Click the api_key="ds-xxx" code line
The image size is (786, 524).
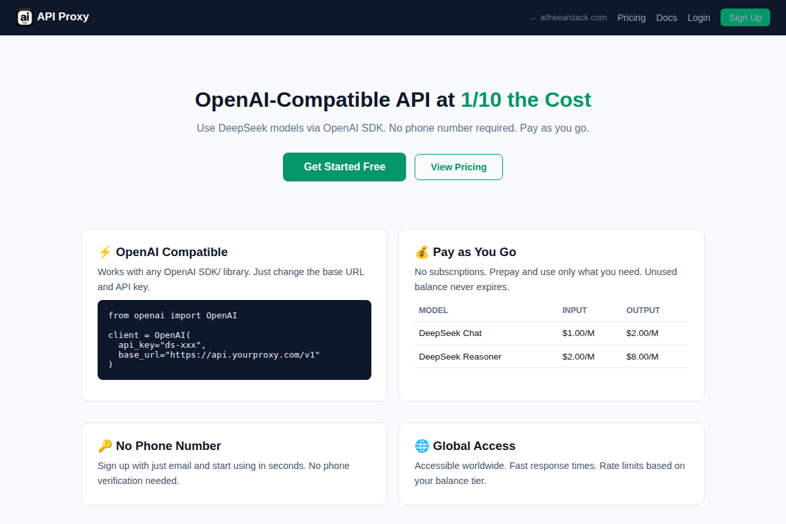[162, 345]
